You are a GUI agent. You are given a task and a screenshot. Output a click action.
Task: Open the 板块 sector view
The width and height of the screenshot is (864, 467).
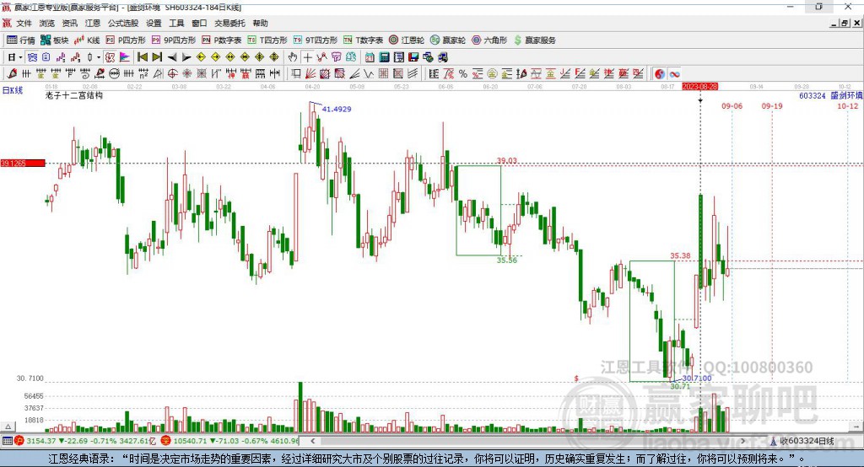[x=55, y=40]
